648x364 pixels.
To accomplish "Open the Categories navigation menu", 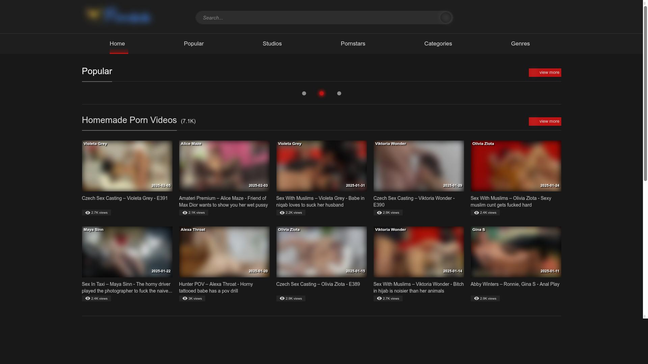I will 438,43.
